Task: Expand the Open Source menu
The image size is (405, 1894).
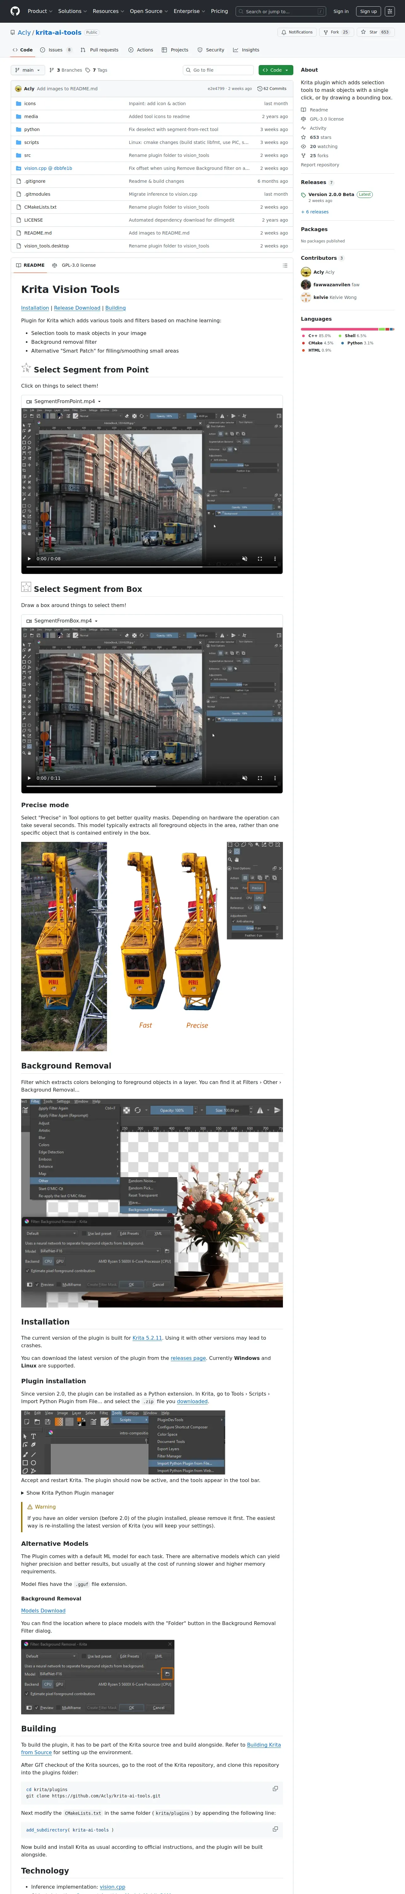Action: (149, 11)
